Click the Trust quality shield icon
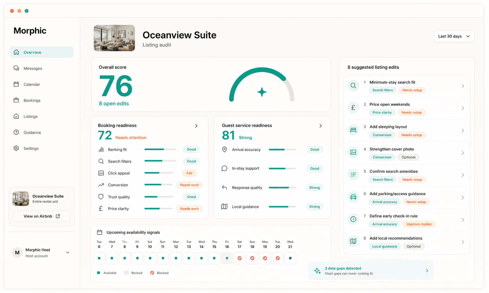Image resolution: width=489 pixels, height=293 pixels. (101, 197)
